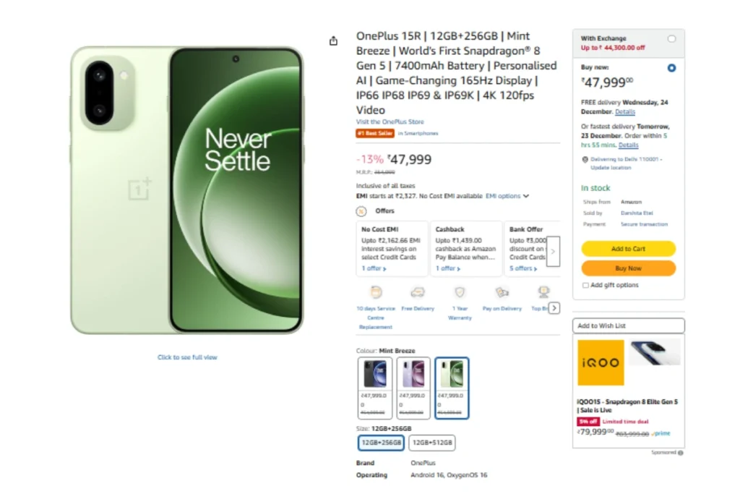Click the Top Brand trophy icon

tap(543, 292)
